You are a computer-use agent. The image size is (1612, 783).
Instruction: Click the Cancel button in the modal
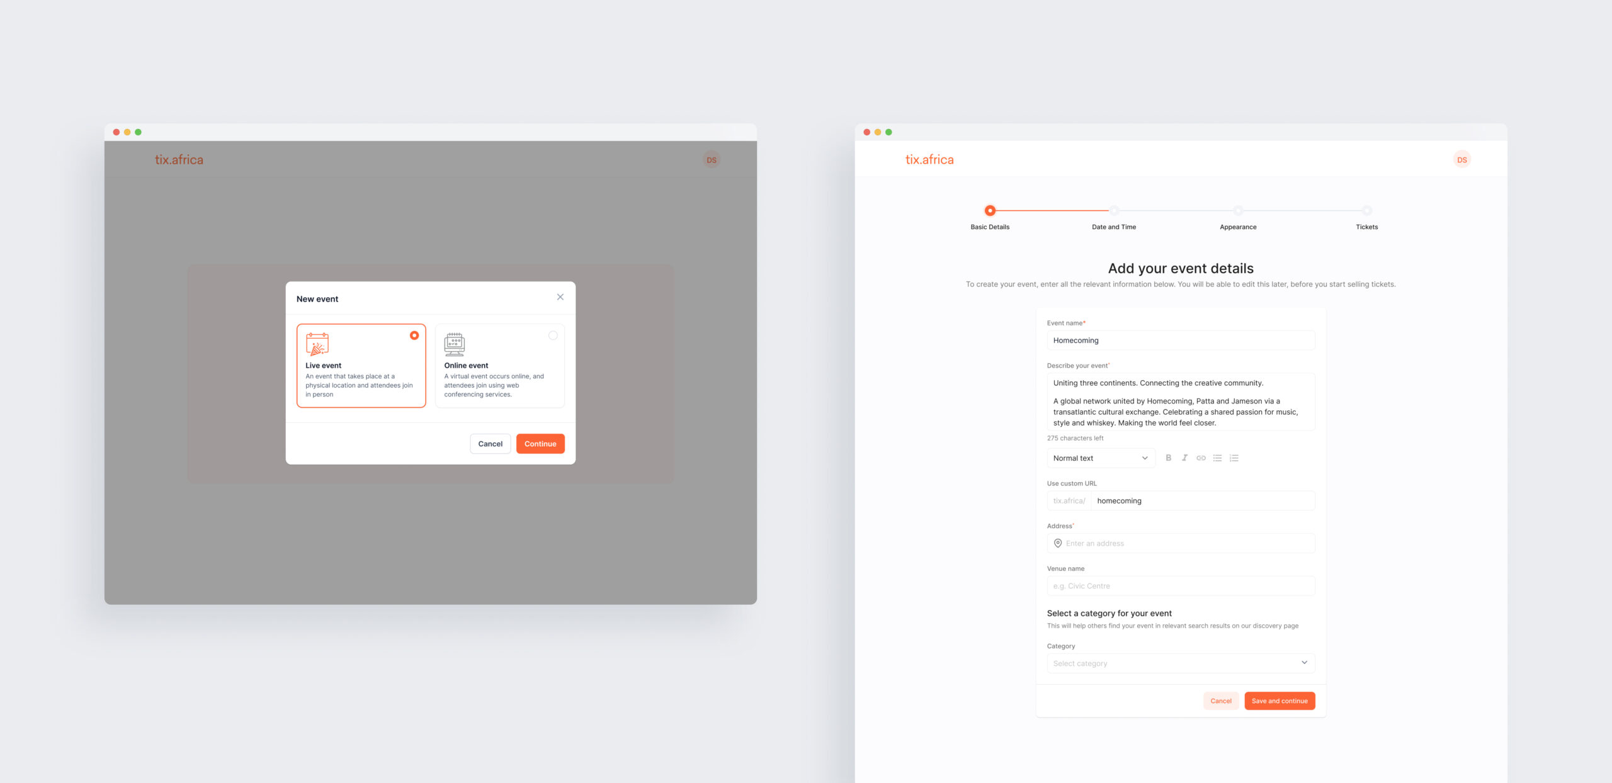click(x=491, y=444)
